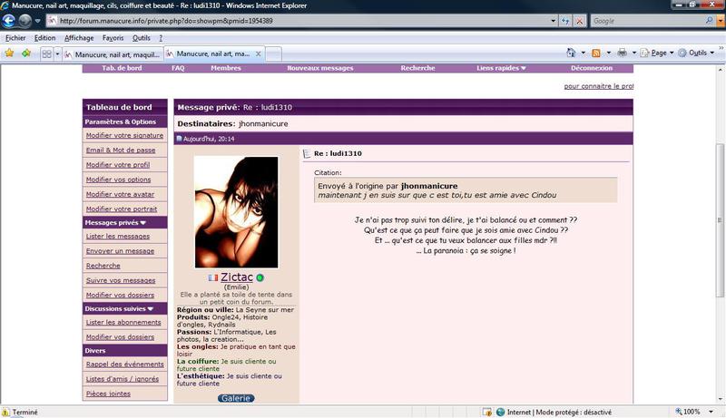The width and height of the screenshot is (726, 418).
Task: Click the RSS feeds icon
Action: (596, 53)
